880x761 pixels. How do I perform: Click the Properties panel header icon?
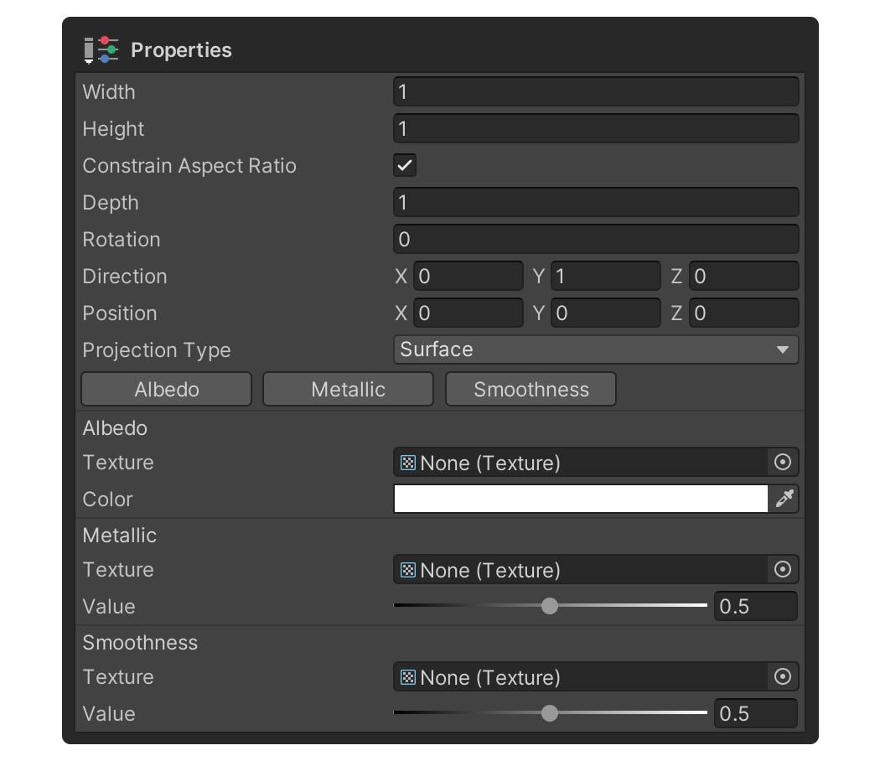pyautogui.click(x=101, y=49)
